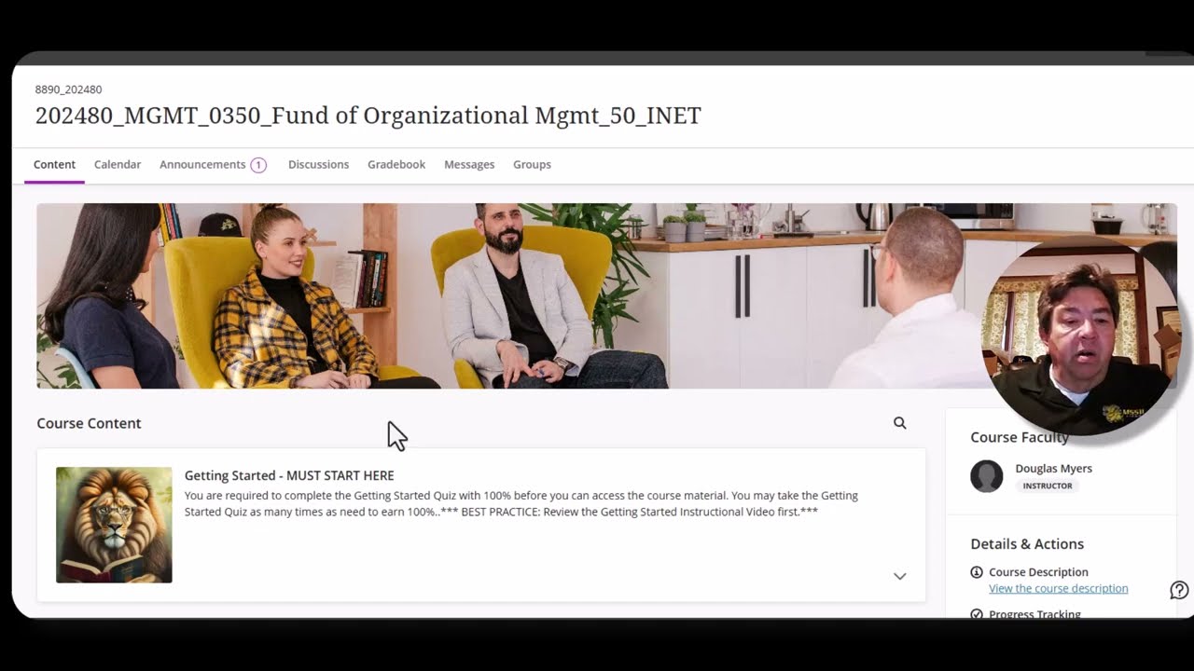Click the Progress Tracking checkmark icon
1194x671 pixels.
977,614
